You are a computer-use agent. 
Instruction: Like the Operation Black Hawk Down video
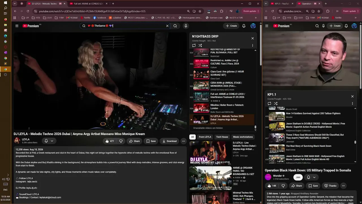coord(271,186)
